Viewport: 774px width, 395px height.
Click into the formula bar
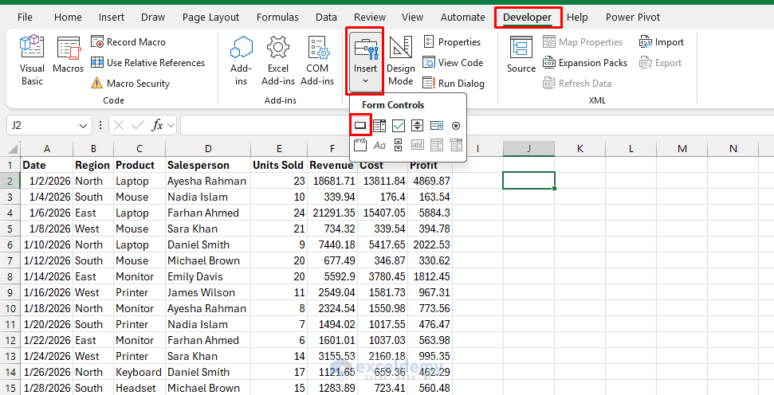tap(477, 125)
